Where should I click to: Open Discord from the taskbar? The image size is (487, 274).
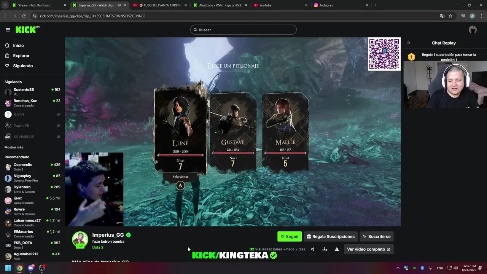31,268
